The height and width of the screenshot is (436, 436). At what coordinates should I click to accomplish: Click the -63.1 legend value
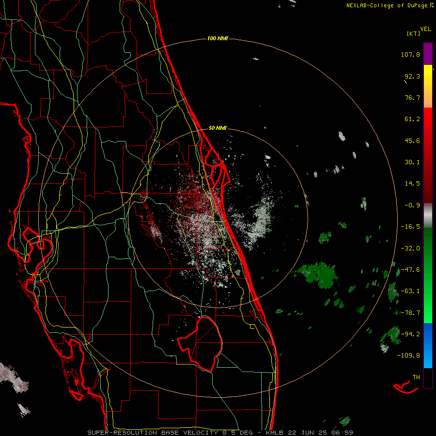pyautogui.click(x=410, y=291)
